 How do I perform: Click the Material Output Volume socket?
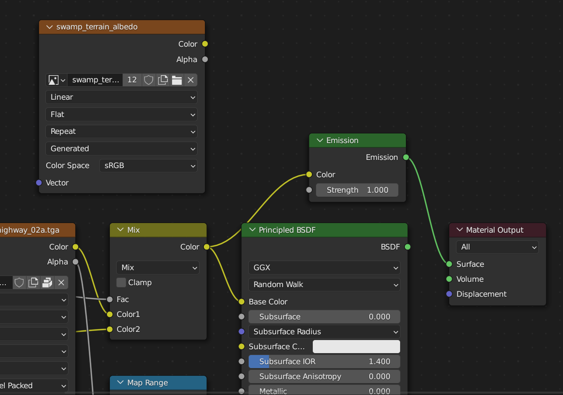click(x=449, y=279)
